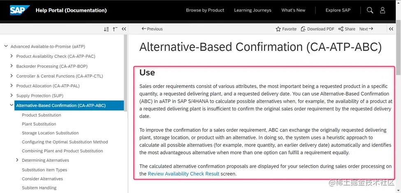Click the sidebar vertical scrollbar
The image size is (401, 193).
[125, 73]
